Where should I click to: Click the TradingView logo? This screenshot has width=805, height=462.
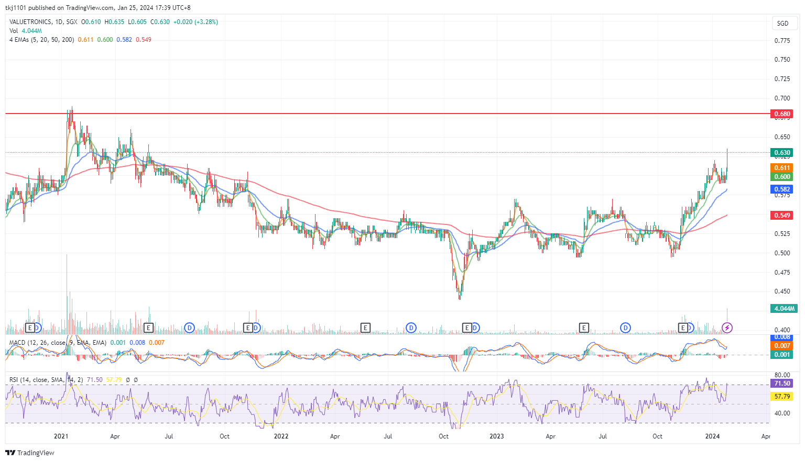click(30, 453)
